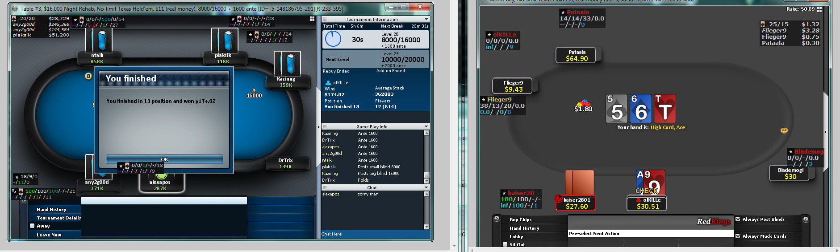Viewport: 840px width, 252px height.
Task: Select ntaik's avatar at the tournament table
Action: (x=99, y=40)
